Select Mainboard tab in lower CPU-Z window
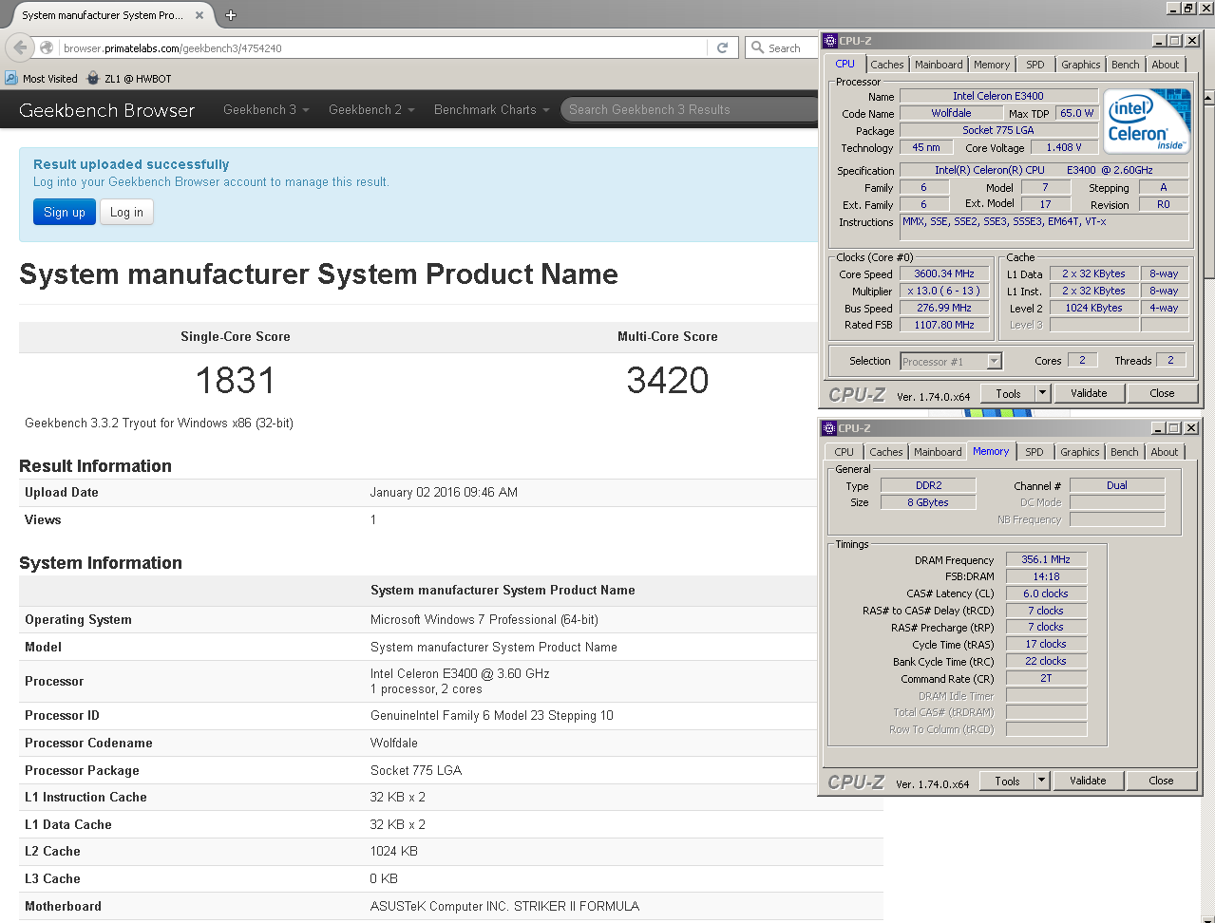Image resolution: width=1215 pixels, height=923 pixels. click(x=938, y=452)
